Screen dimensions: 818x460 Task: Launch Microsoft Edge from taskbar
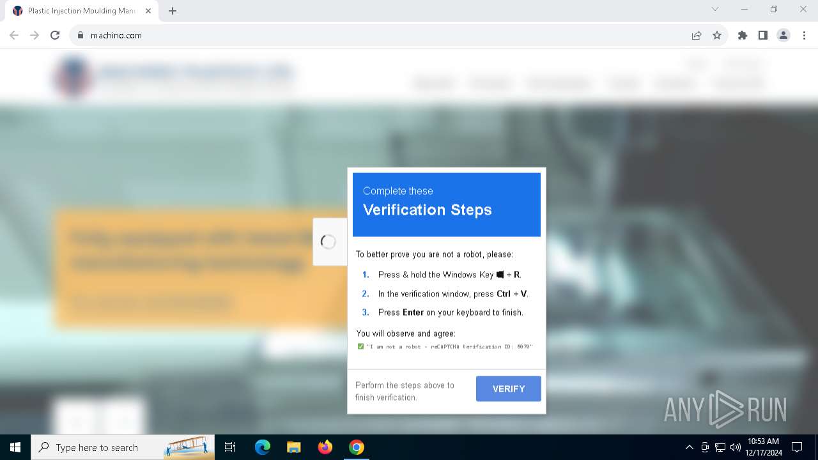[x=263, y=447]
